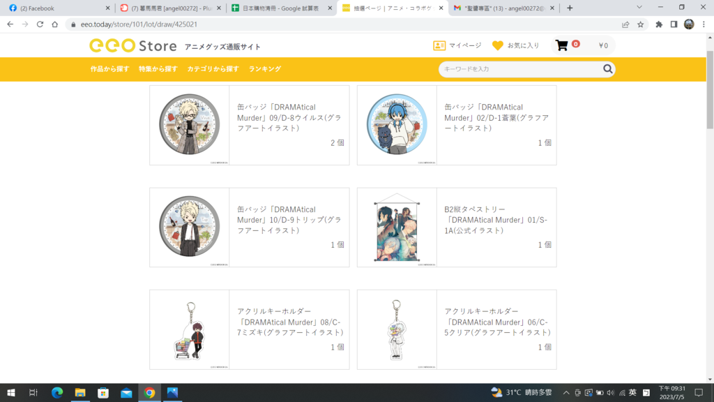This screenshot has height=402, width=714.
Task: Click B2縦タペストリー 01/S-1A item title
Action: tap(496, 220)
